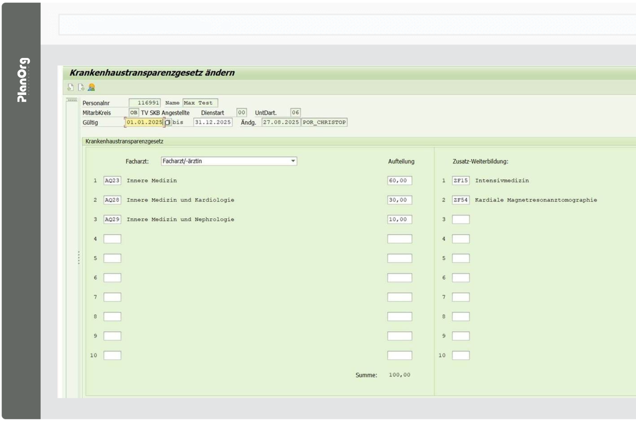Click the previous record document icon

tap(70, 87)
